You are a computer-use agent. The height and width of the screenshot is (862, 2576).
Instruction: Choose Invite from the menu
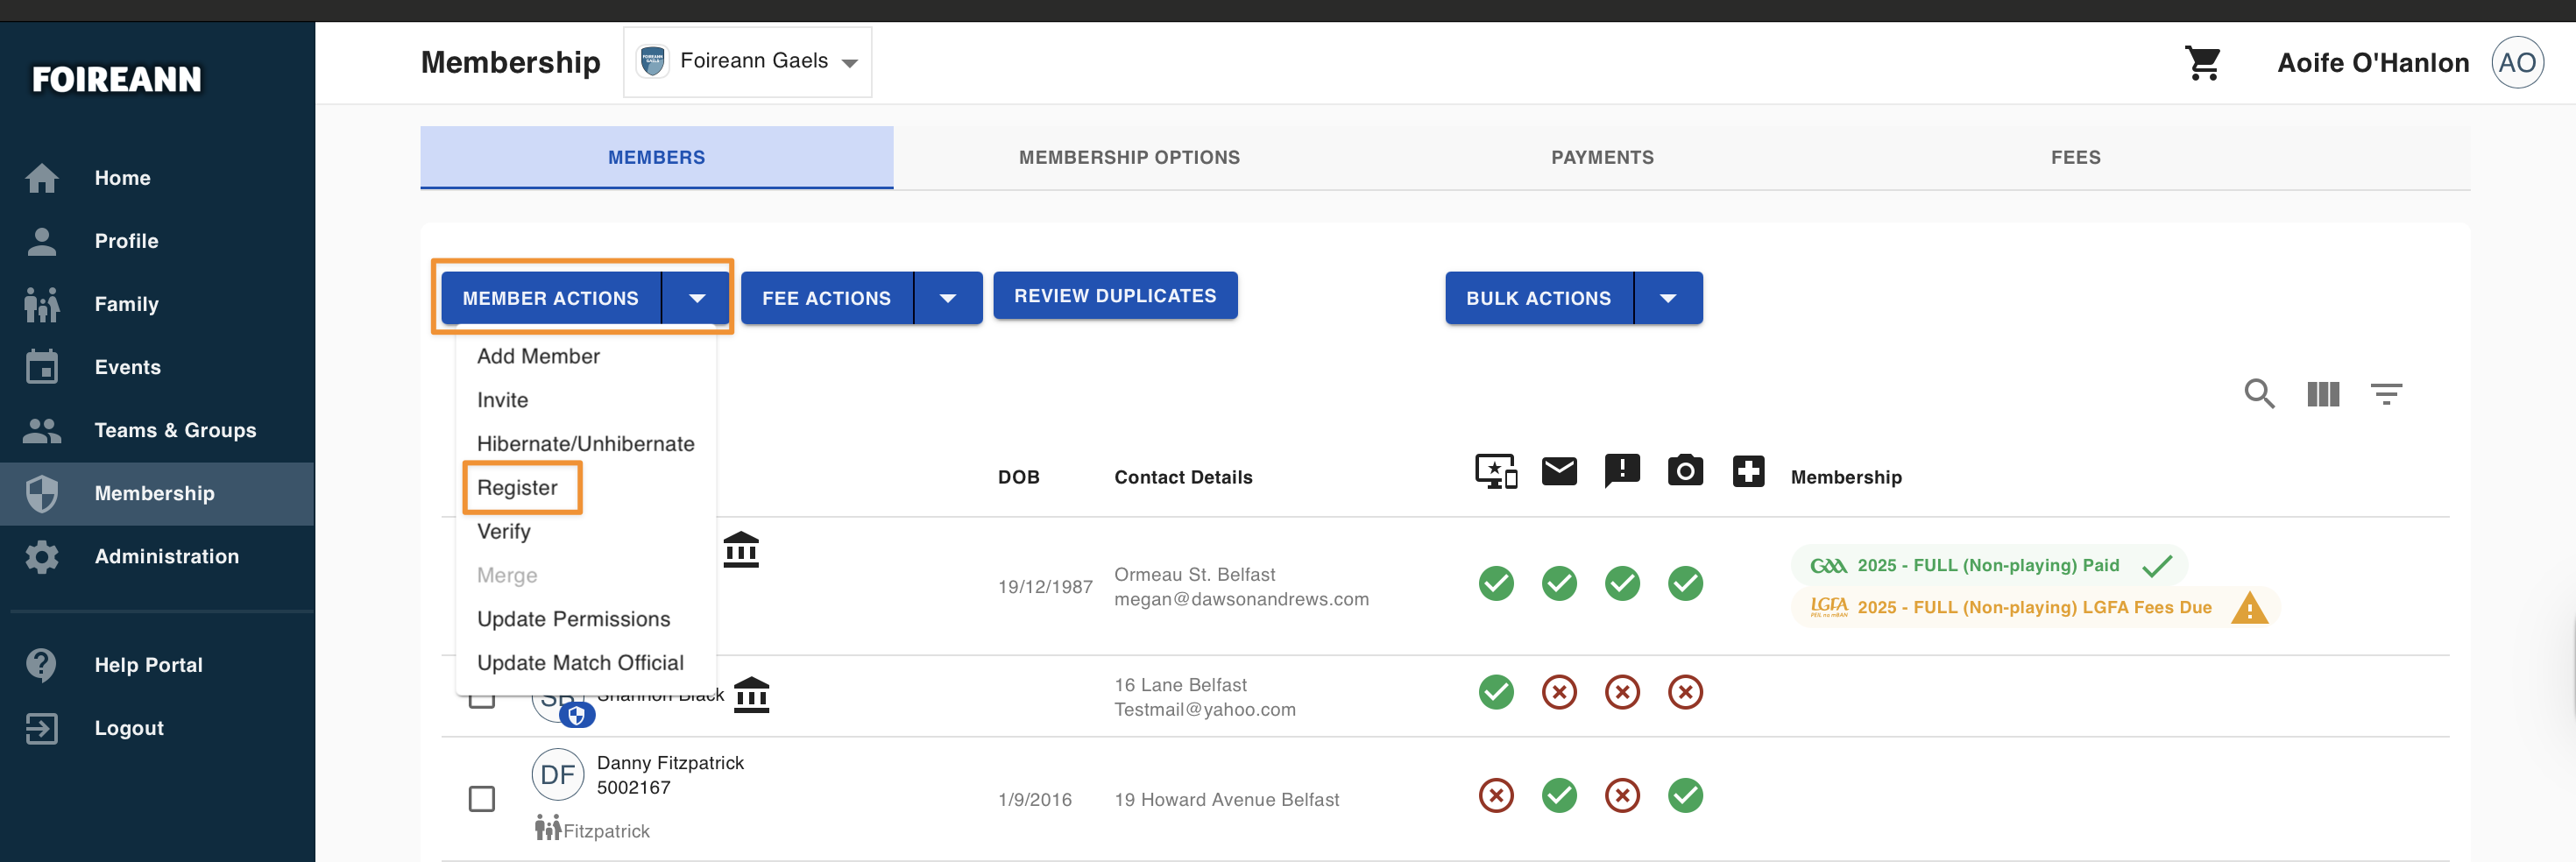[x=586, y=400]
